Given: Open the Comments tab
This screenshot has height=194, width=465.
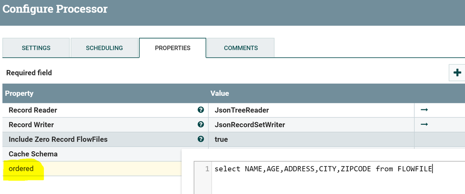Looking at the screenshot, I should point(240,48).
